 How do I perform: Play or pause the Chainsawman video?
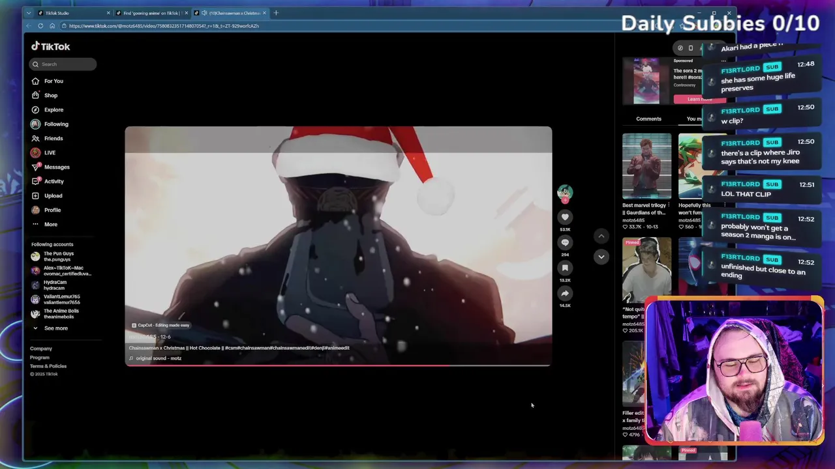pos(338,246)
